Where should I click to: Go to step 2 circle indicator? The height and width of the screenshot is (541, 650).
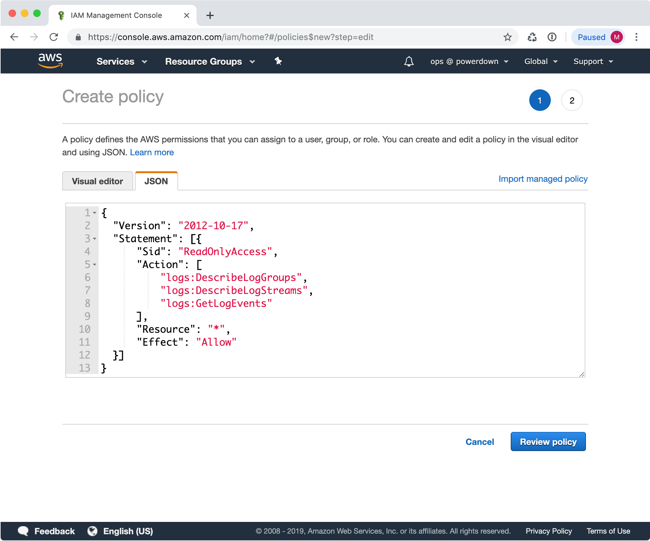[572, 100]
